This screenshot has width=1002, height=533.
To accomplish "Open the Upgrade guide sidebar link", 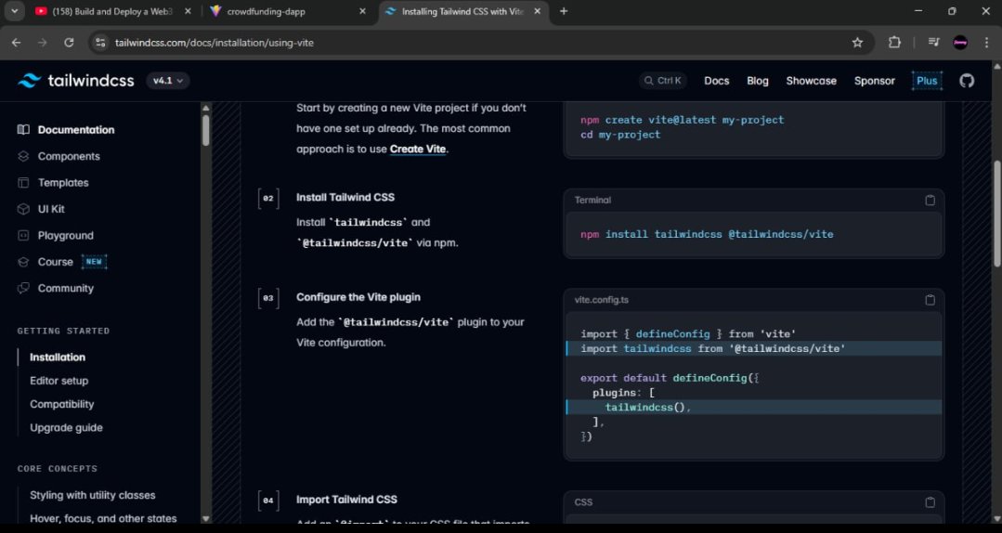I will [66, 427].
